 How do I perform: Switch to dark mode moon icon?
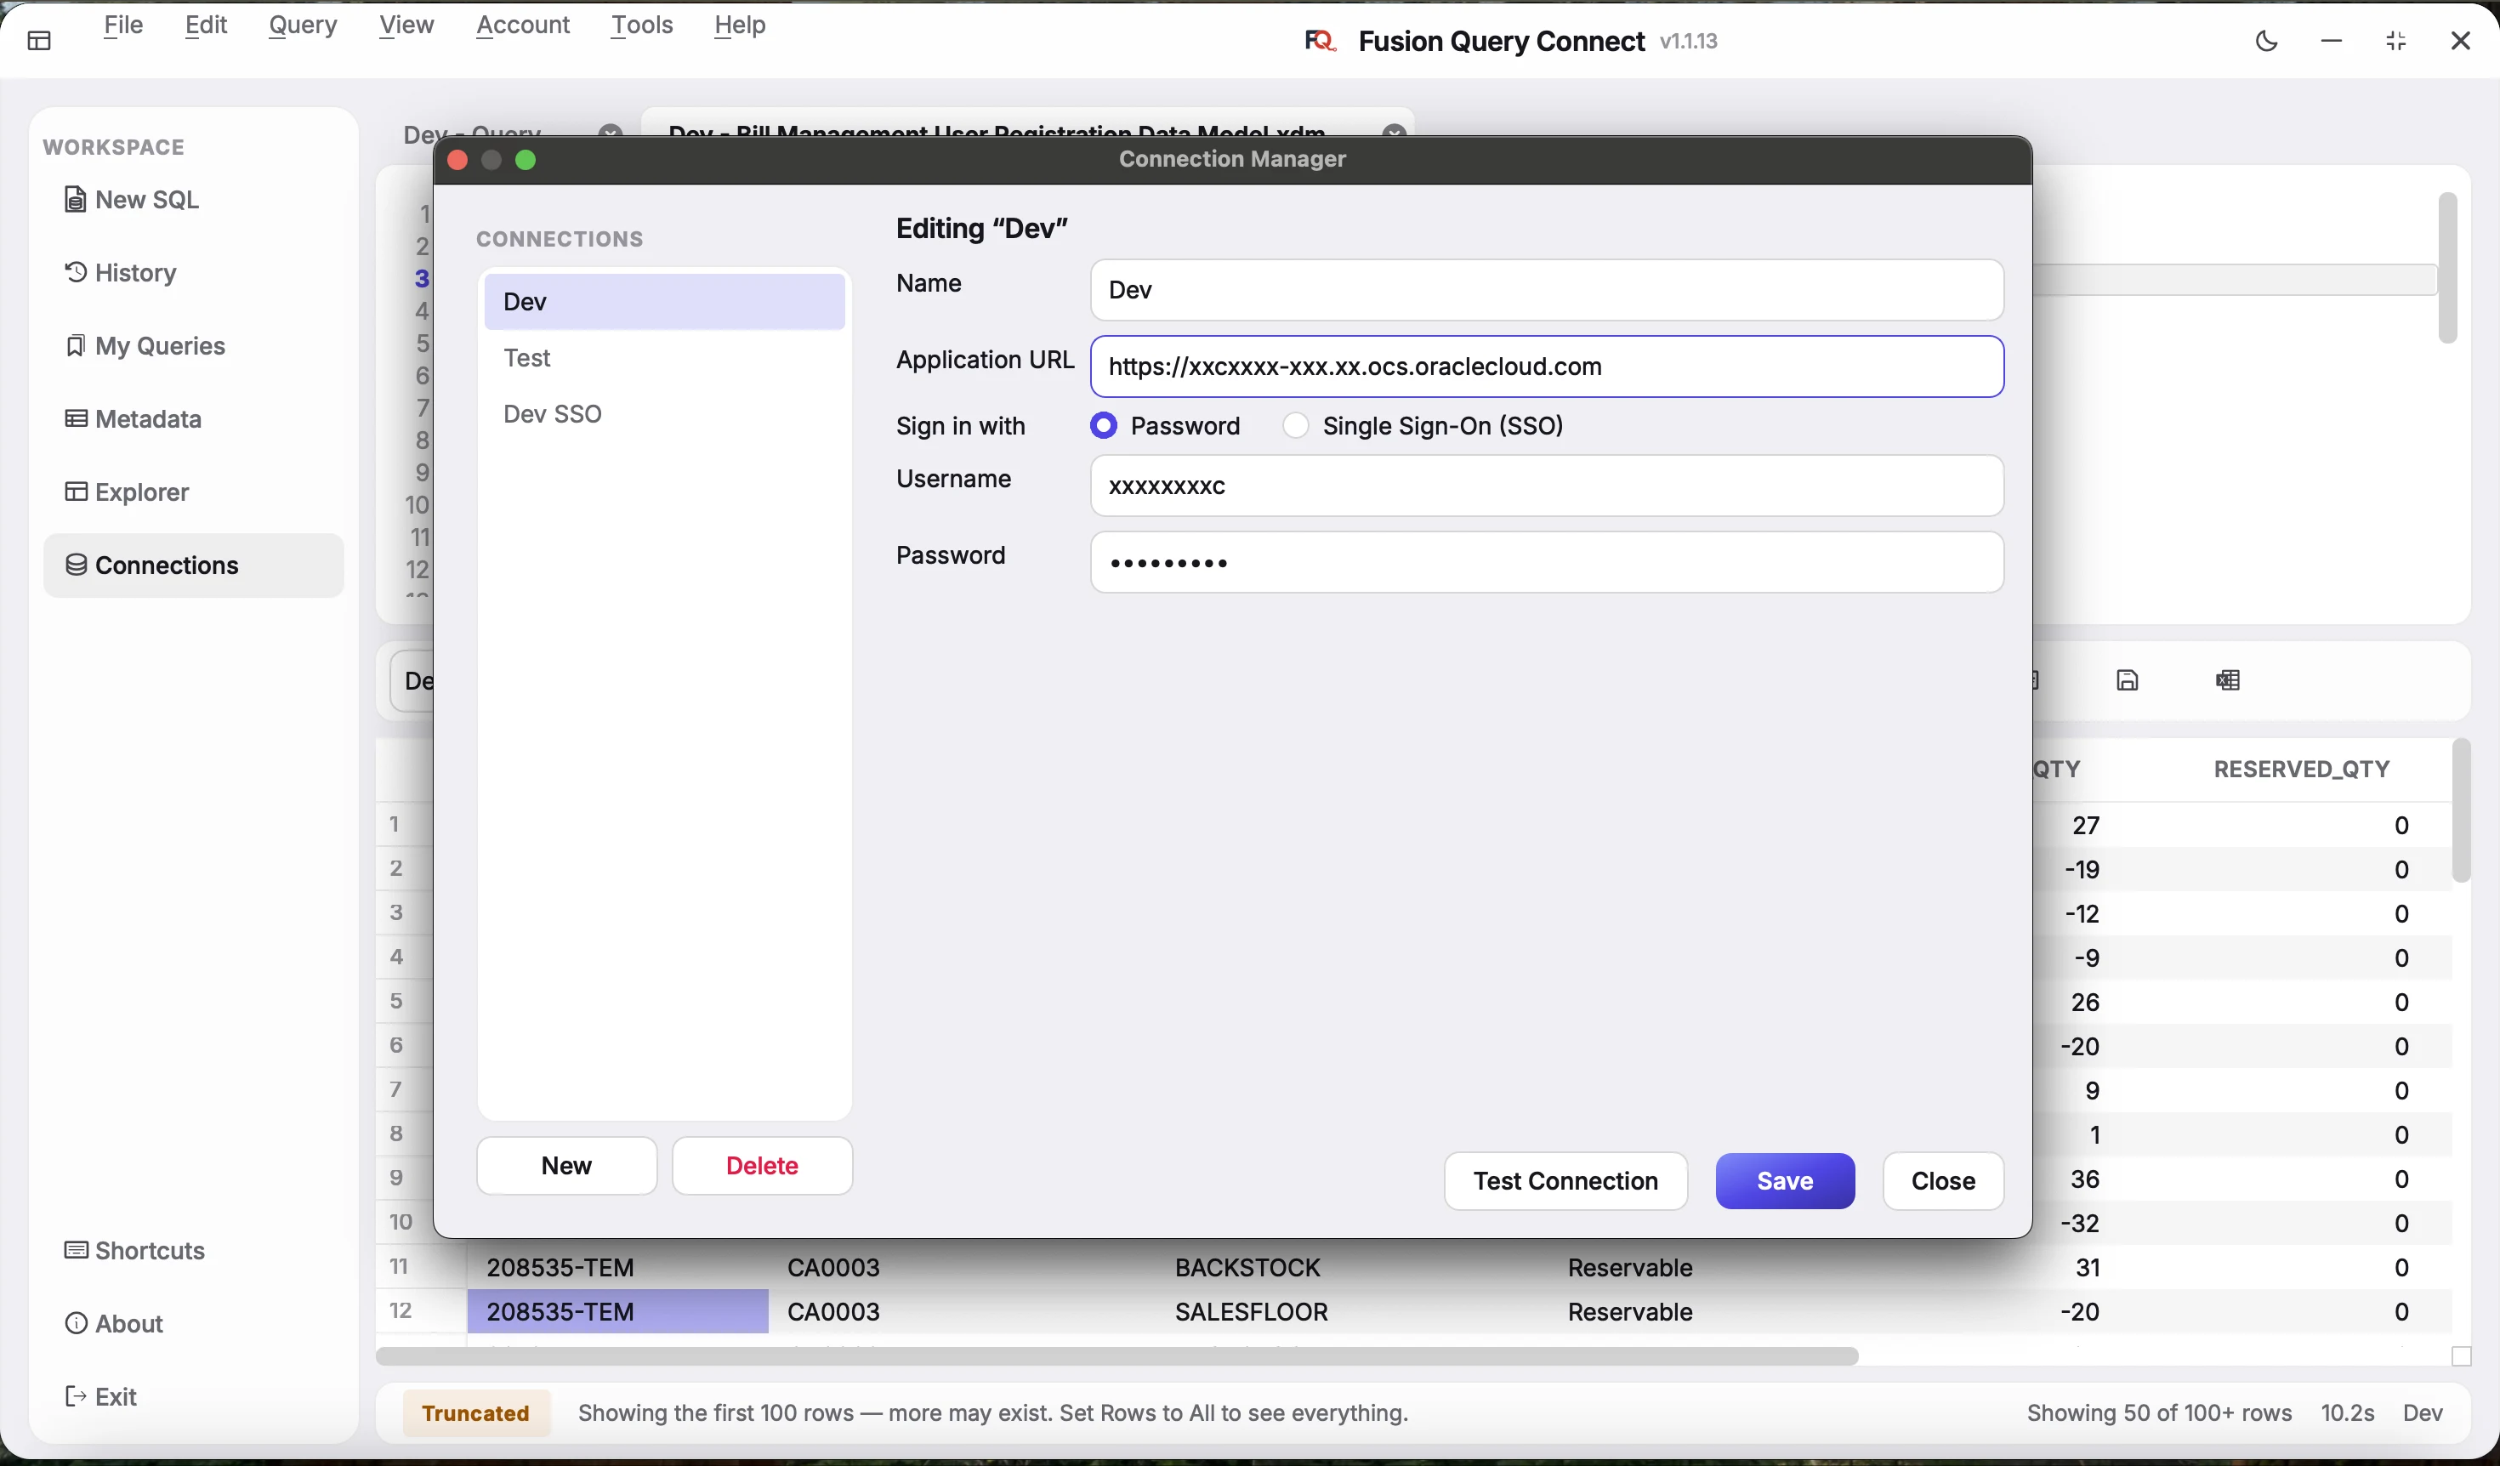tap(2267, 42)
